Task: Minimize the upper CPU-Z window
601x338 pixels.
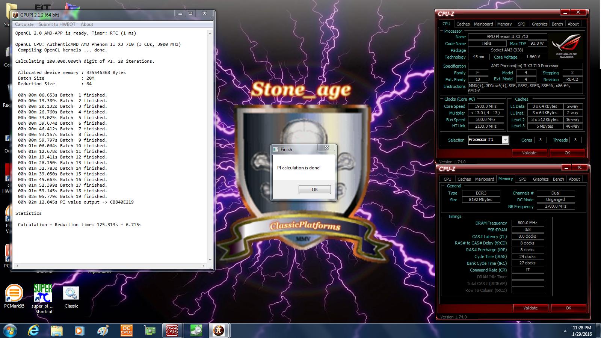Action: pos(565,12)
